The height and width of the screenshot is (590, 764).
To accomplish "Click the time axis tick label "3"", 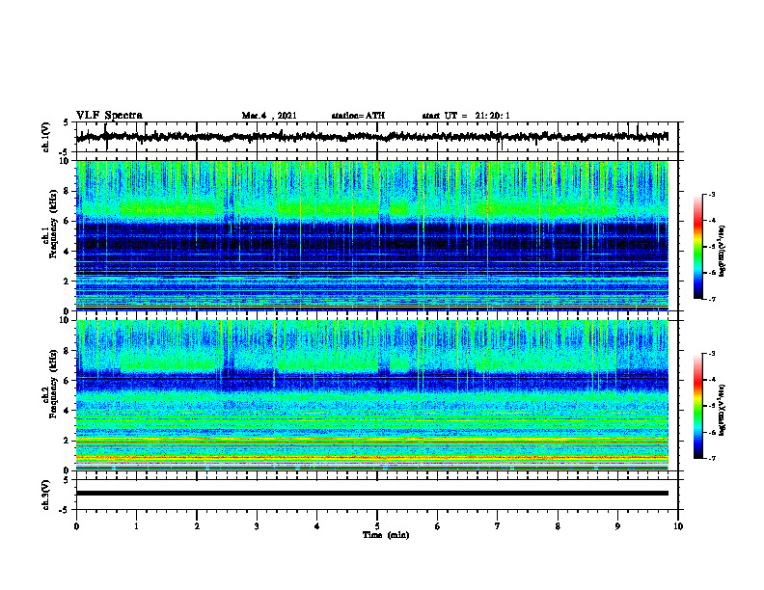I will tap(257, 526).
